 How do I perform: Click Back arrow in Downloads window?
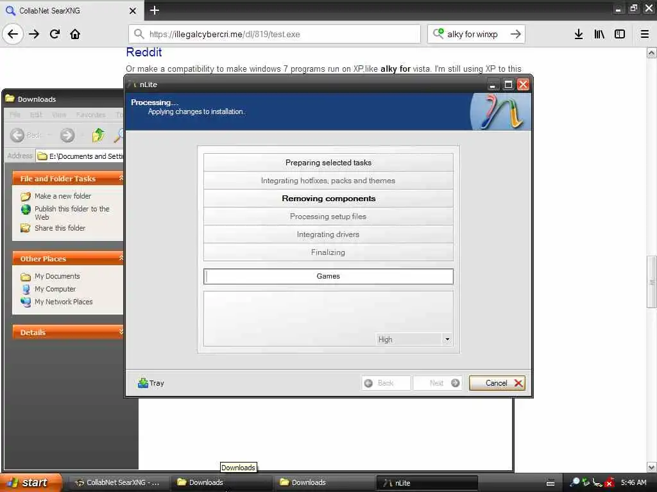pyautogui.click(x=17, y=135)
